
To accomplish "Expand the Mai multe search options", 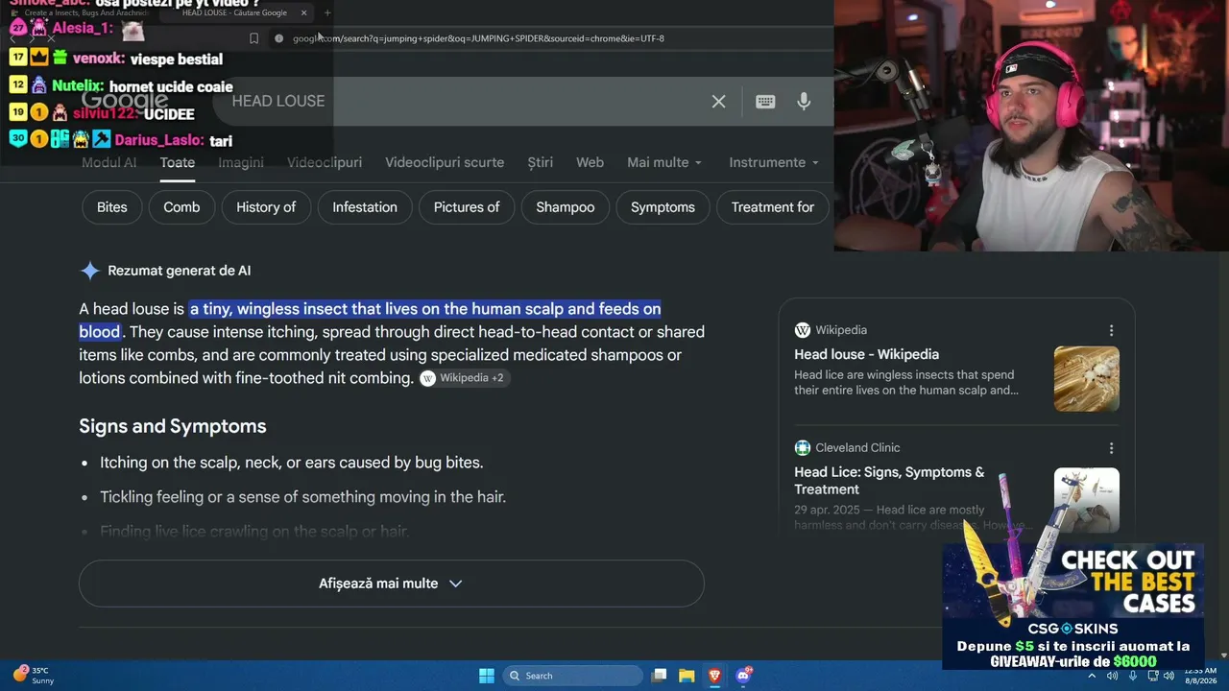I will coord(664,162).
